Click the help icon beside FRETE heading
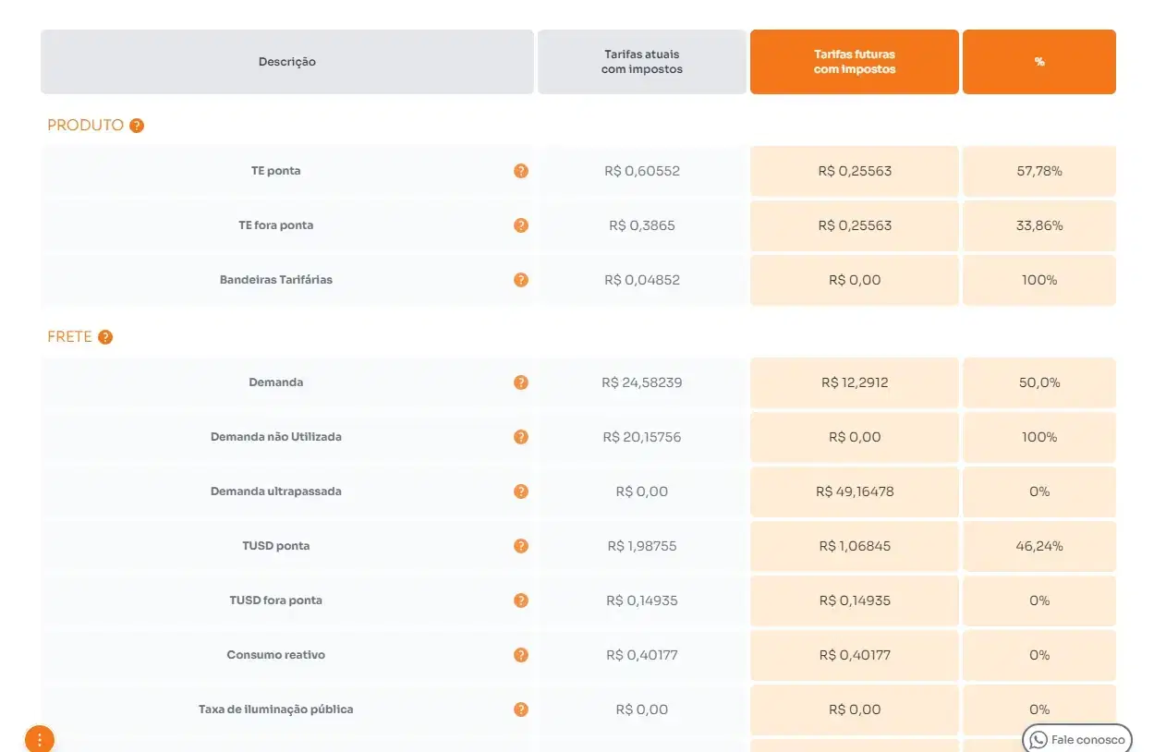The image size is (1154, 752). point(105,337)
